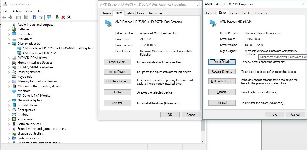This screenshot has height=150, width=307.
Task: Click the Storage controllers icon
Action: pos(14,133)
